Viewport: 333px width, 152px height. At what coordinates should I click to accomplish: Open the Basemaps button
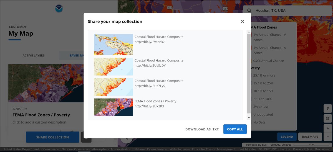tap(310, 136)
